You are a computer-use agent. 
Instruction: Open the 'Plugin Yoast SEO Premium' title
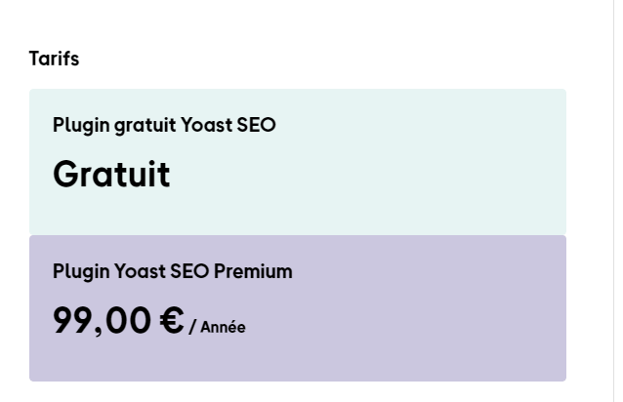click(x=172, y=271)
